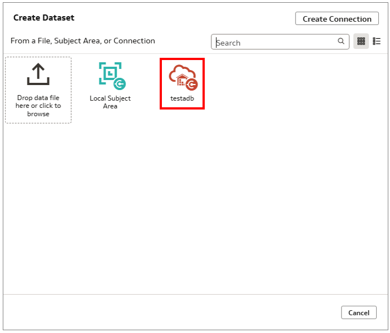This screenshot has height=333, width=390.
Task: Switch to list view
Action: click(x=377, y=42)
